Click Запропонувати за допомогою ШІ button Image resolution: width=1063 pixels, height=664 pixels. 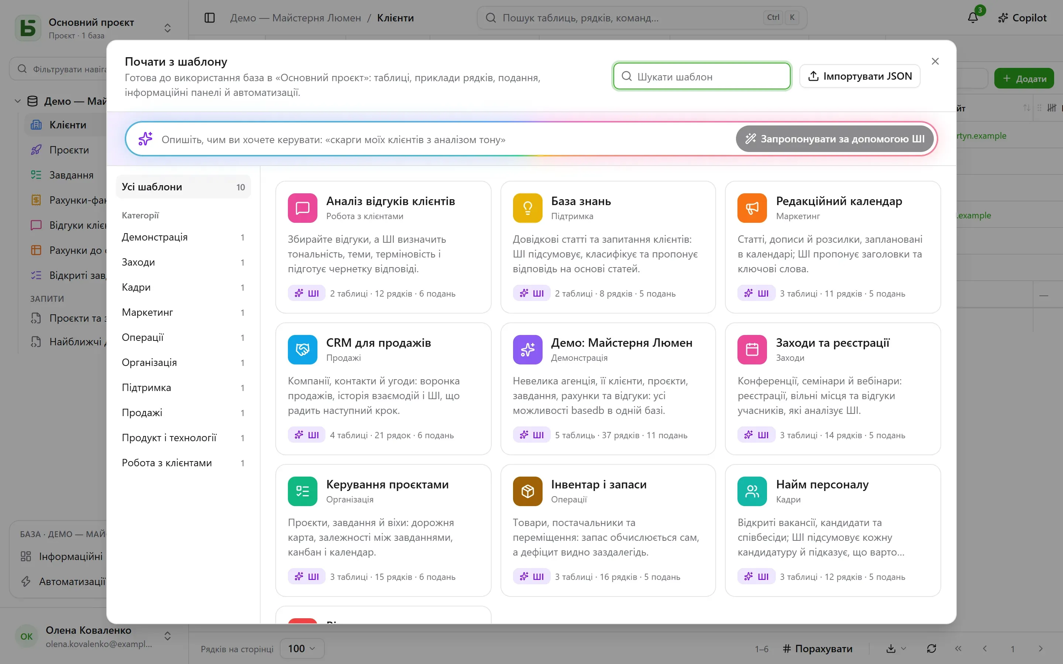pos(835,139)
